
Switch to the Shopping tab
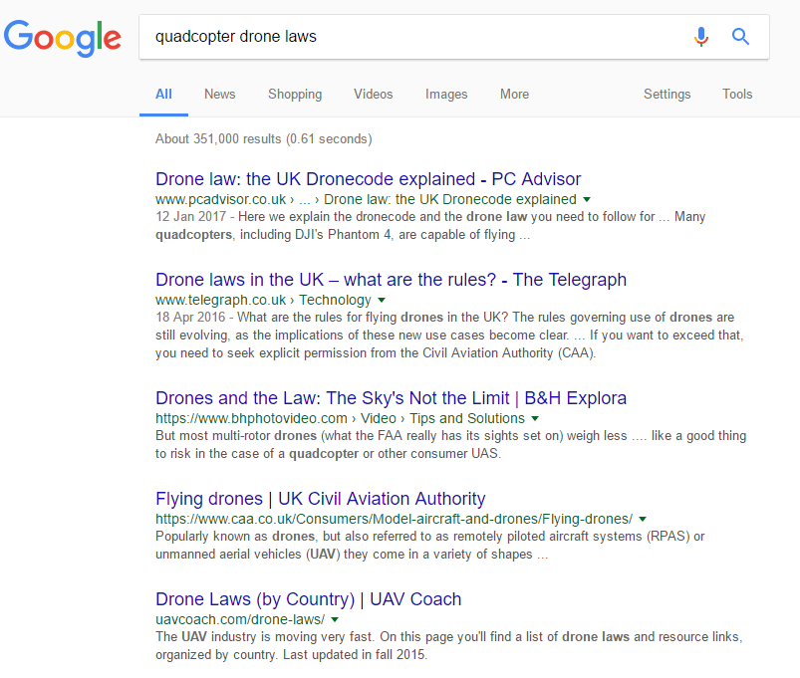coord(295,94)
